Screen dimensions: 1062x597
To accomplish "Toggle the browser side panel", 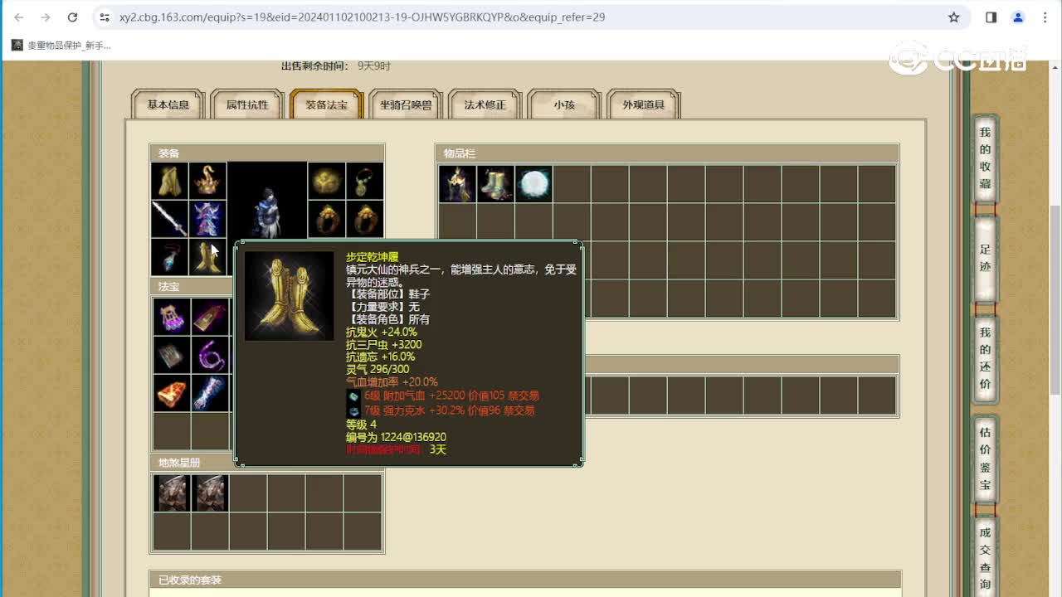I will [x=991, y=17].
